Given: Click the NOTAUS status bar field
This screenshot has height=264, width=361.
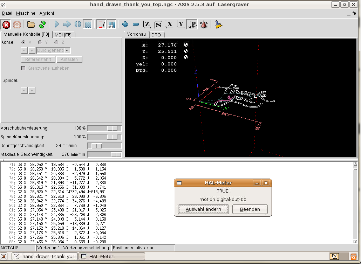Looking at the screenshot, I should (x=18, y=248).
